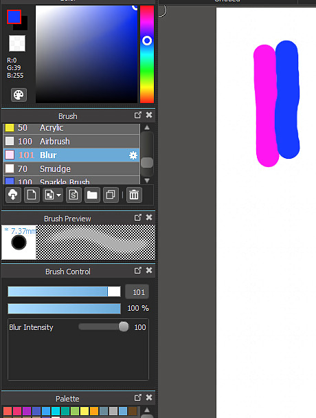Open Blur brush settings gear
The image size is (316, 418).
coord(133,155)
